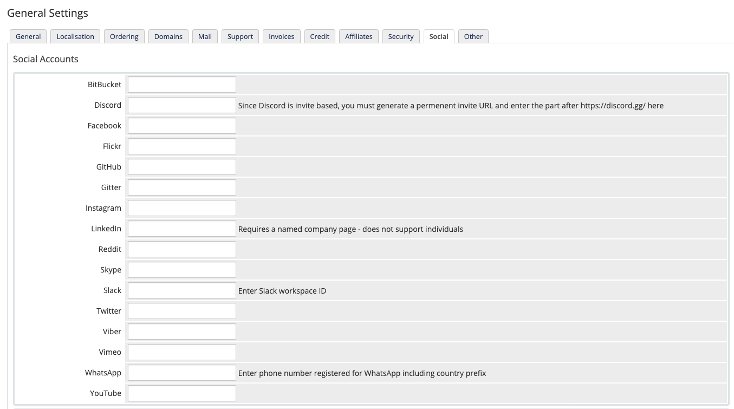Focus the LinkedIn input field
The width and height of the screenshot is (734, 409).
pyautogui.click(x=182, y=229)
